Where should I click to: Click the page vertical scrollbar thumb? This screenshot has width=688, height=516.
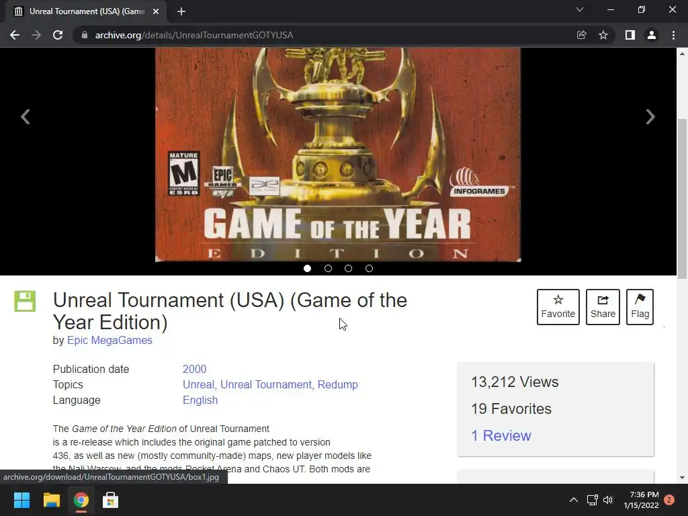pyautogui.click(x=682, y=198)
